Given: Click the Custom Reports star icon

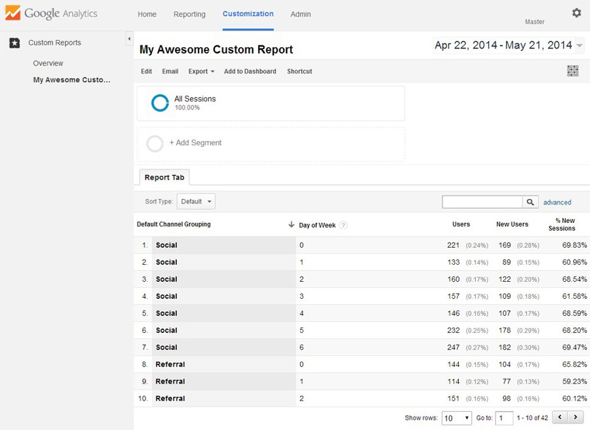Looking at the screenshot, I should [x=14, y=43].
